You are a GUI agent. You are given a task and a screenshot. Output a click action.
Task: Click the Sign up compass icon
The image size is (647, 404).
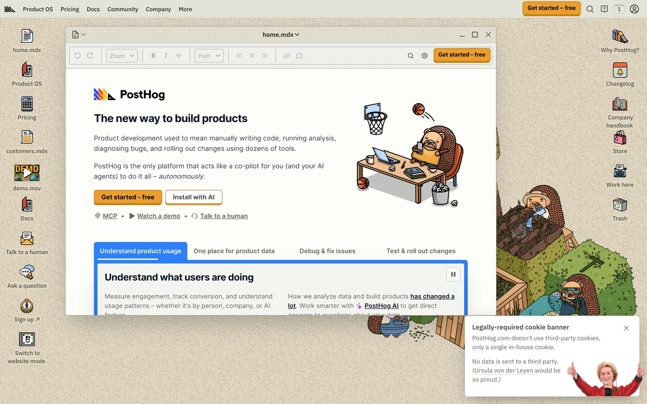point(27,306)
